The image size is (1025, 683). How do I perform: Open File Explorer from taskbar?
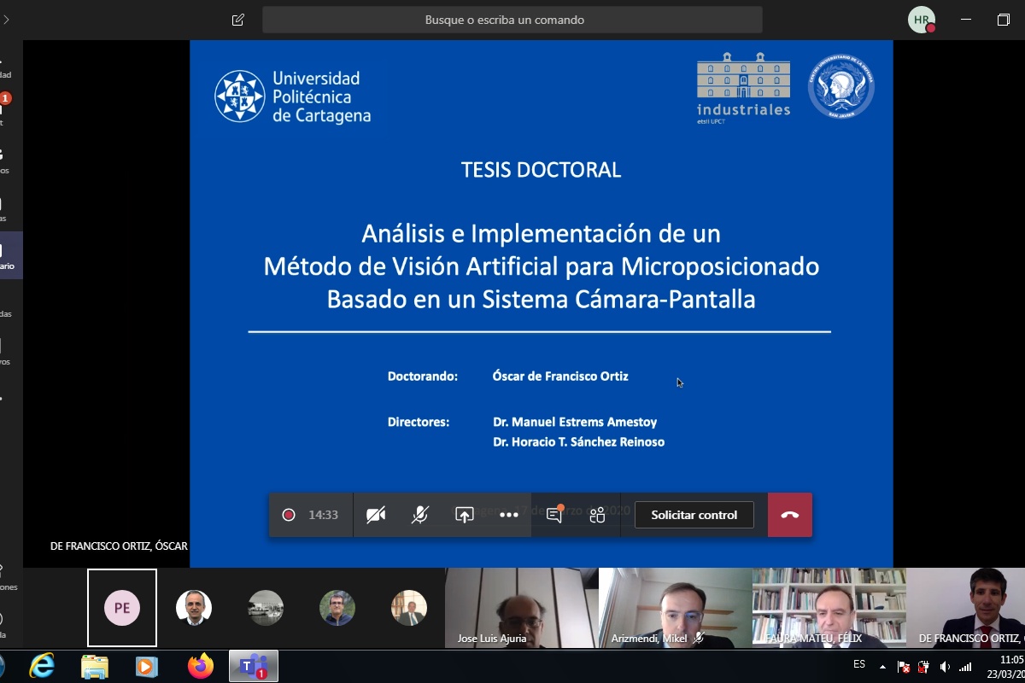[x=94, y=666]
